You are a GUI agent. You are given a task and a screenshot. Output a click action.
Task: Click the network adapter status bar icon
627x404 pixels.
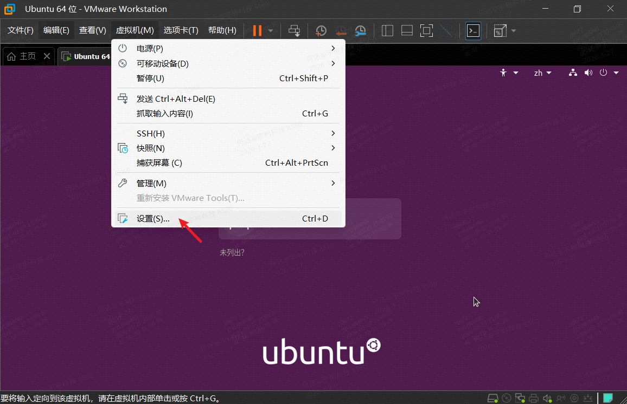coord(520,398)
